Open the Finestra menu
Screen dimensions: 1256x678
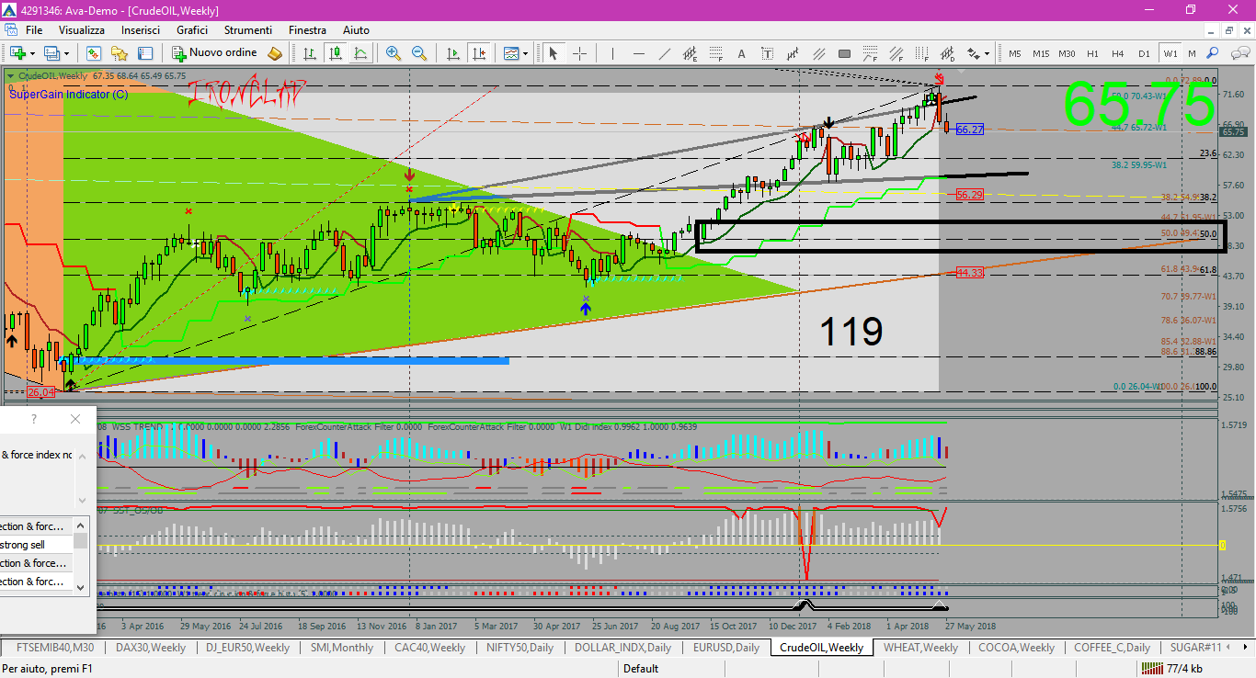[307, 30]
